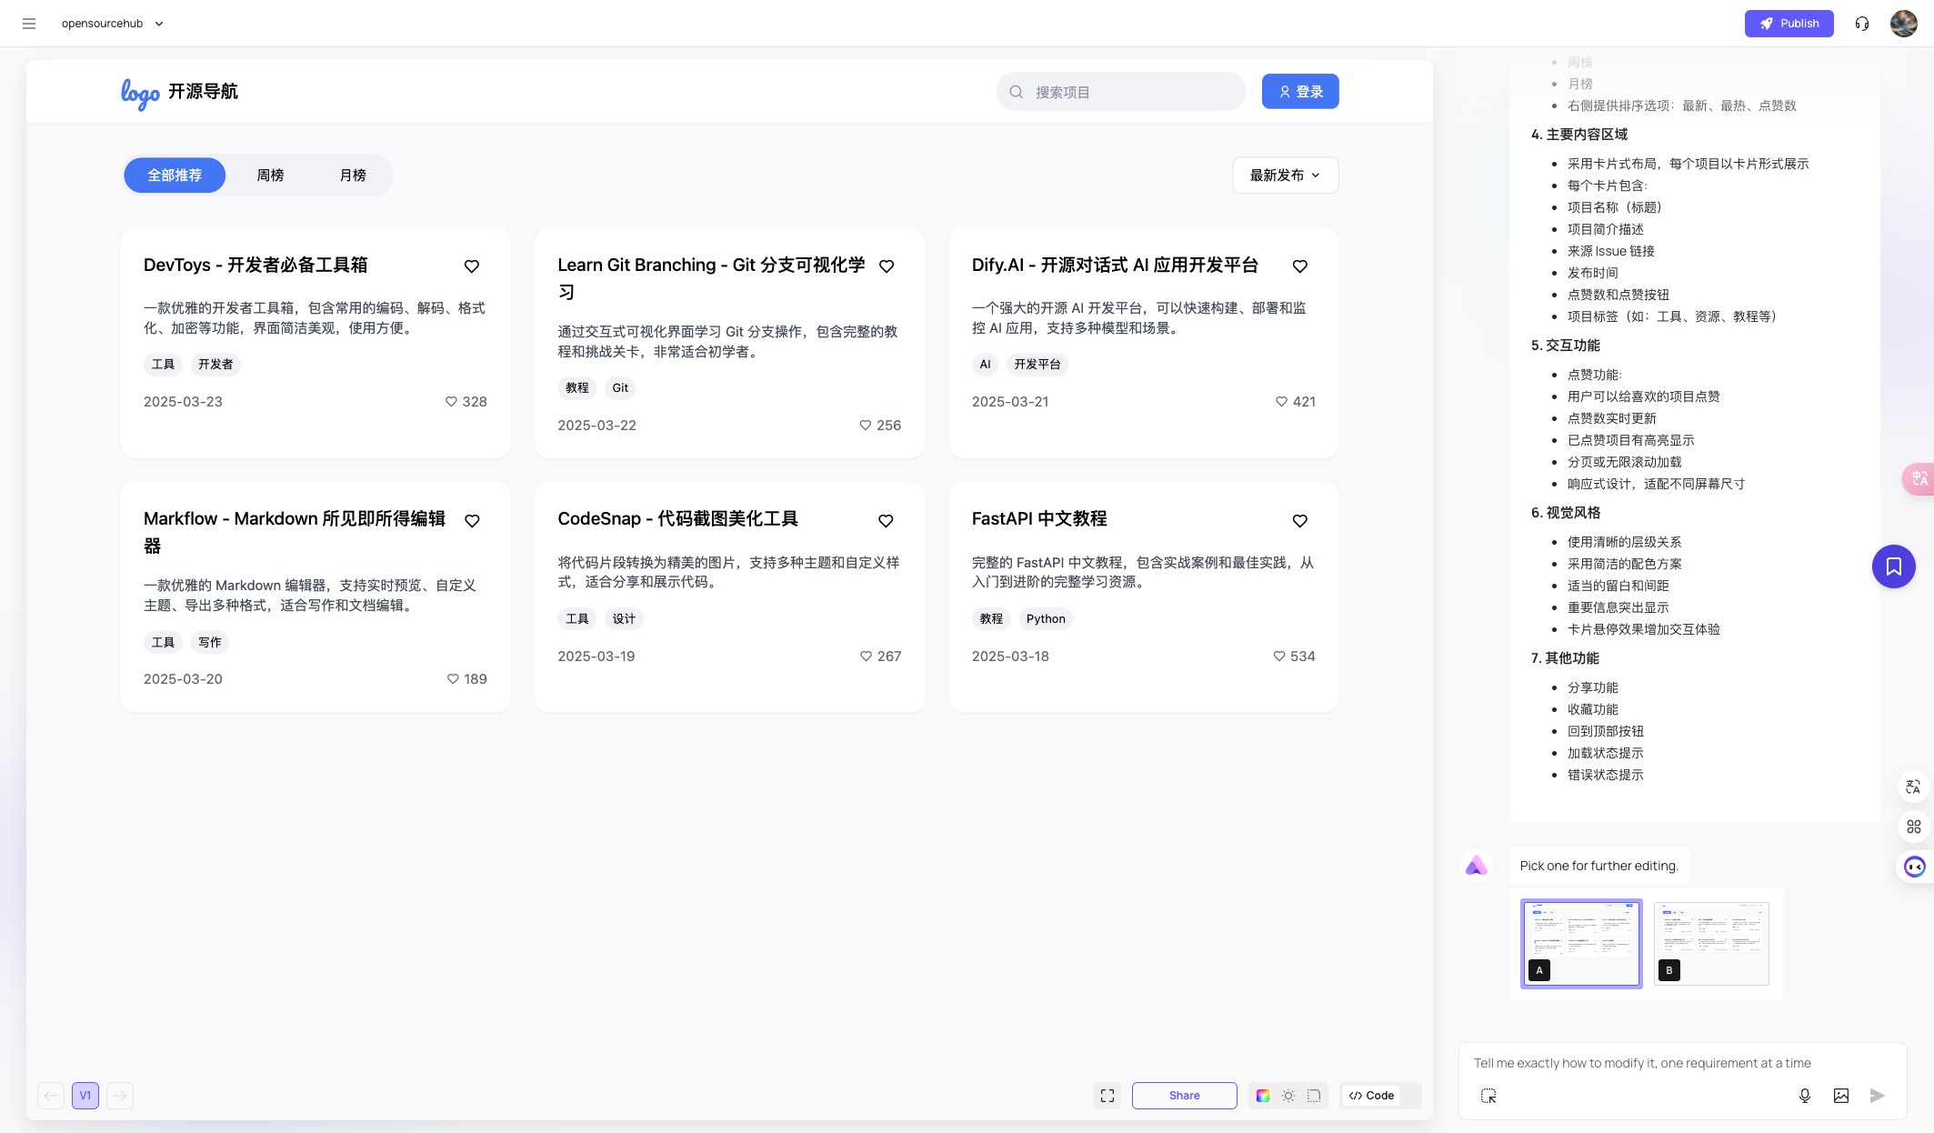The height and width of the screenshot is (1133, 1934).
Task: Open the hamburger menu icon
Action: click(x=29, y=24)
